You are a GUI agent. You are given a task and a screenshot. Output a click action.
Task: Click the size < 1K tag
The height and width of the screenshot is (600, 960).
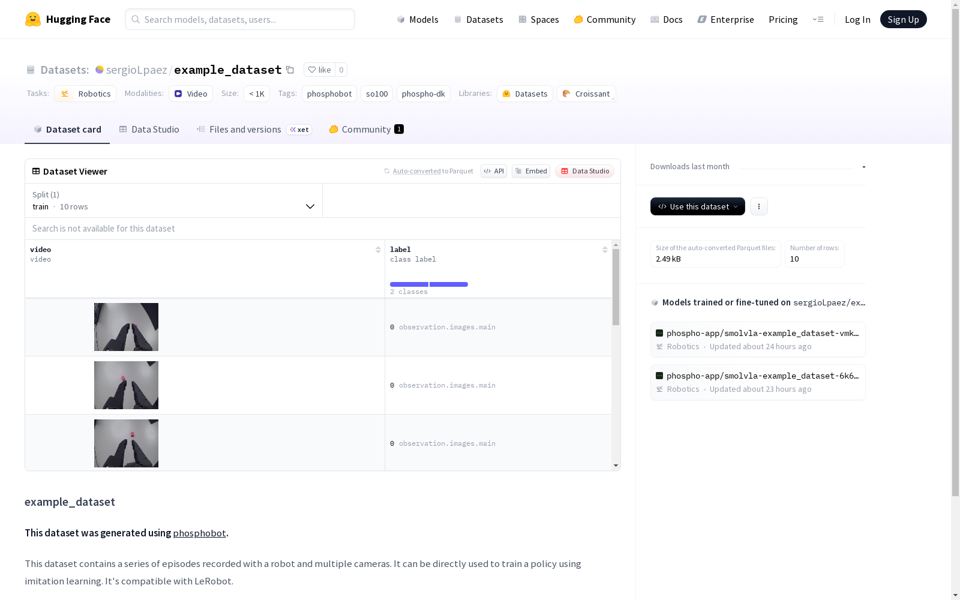tap(257, 94)
